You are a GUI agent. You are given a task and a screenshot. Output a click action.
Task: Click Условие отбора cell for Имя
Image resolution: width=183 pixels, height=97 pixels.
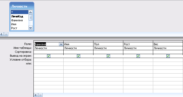click(x=78, y=60)
